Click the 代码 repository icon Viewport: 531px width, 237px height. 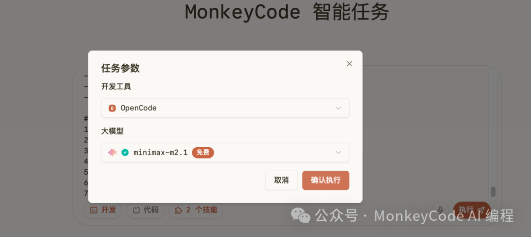(x=136, y=211)
